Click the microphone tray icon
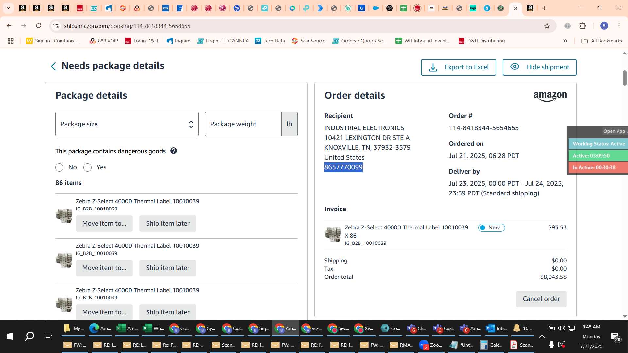This screenshot has width=628, height=353. tap(551, 345)
